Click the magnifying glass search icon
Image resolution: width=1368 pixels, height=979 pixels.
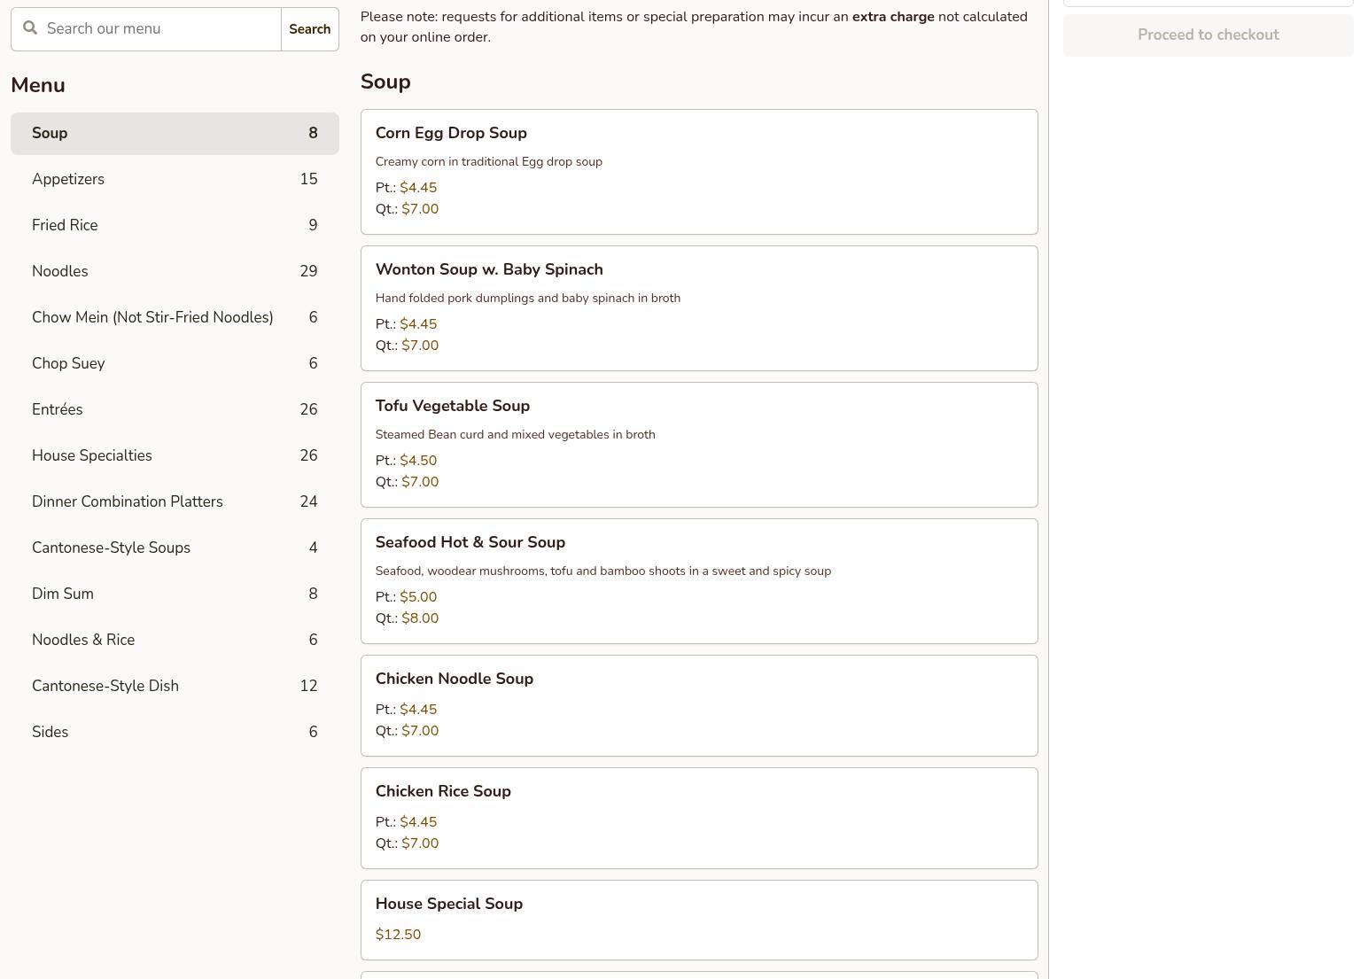[30, 28]
